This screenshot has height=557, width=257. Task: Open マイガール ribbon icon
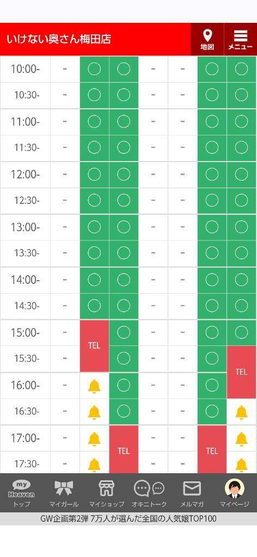(64, 493)
